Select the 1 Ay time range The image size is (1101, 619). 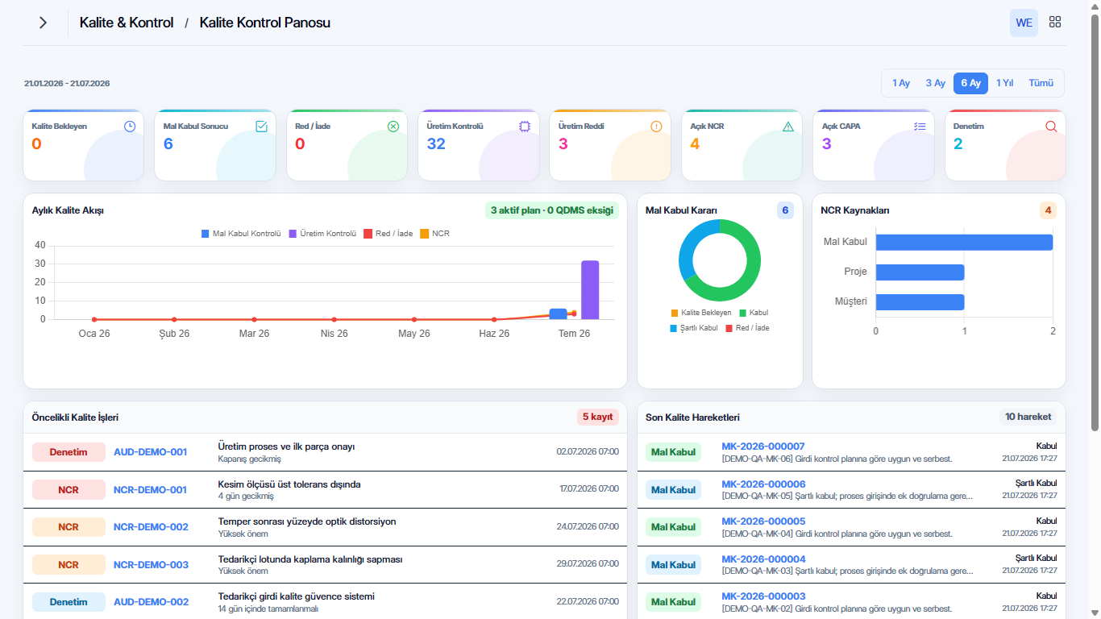(x=901, y=83)
